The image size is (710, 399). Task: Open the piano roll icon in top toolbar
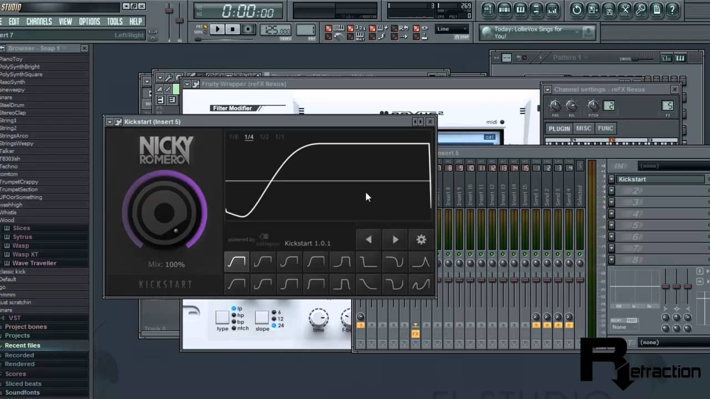click(x=520, y=9)
